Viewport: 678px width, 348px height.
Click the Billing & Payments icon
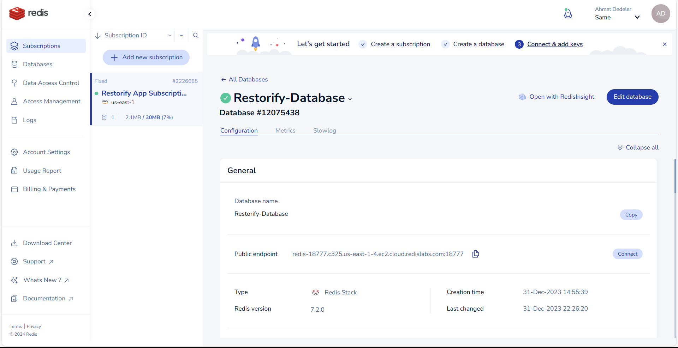click(14, 189)
